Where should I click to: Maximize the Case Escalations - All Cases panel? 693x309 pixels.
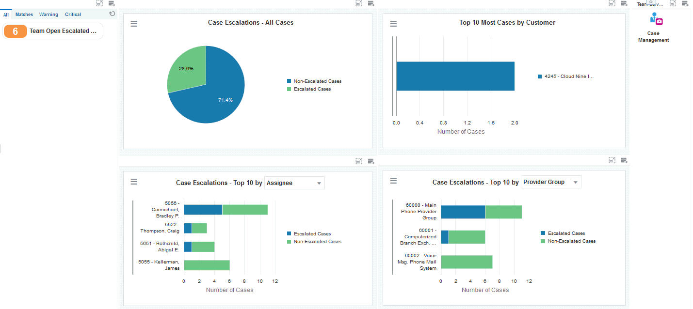click(x=359, y=3)
